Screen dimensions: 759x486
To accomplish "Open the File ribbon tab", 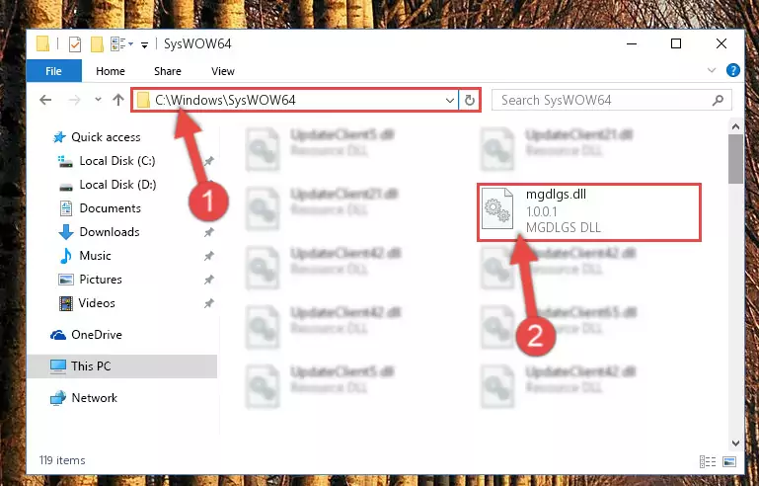I will pos(53,71).
